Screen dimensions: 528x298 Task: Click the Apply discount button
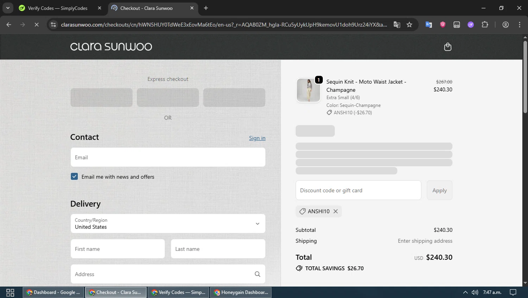point(439,190)
